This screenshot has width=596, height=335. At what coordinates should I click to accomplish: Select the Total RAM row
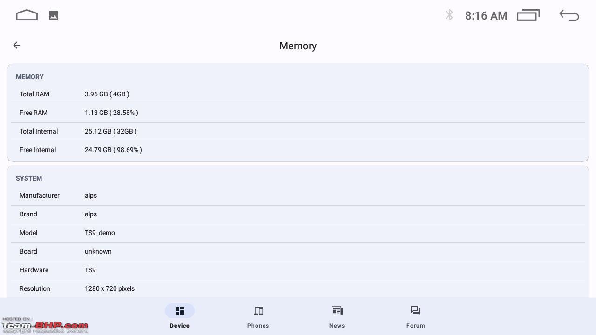298,94
